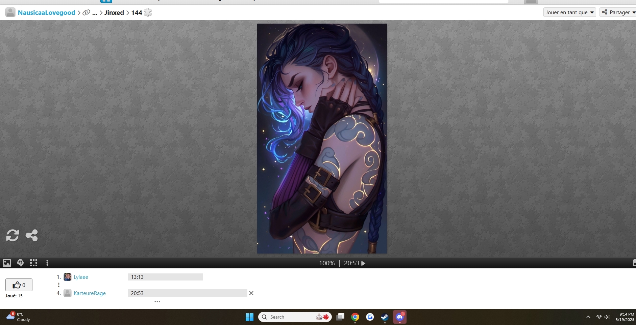Open the Jinxed album link

pyautogui.click(x=114, y=12)
